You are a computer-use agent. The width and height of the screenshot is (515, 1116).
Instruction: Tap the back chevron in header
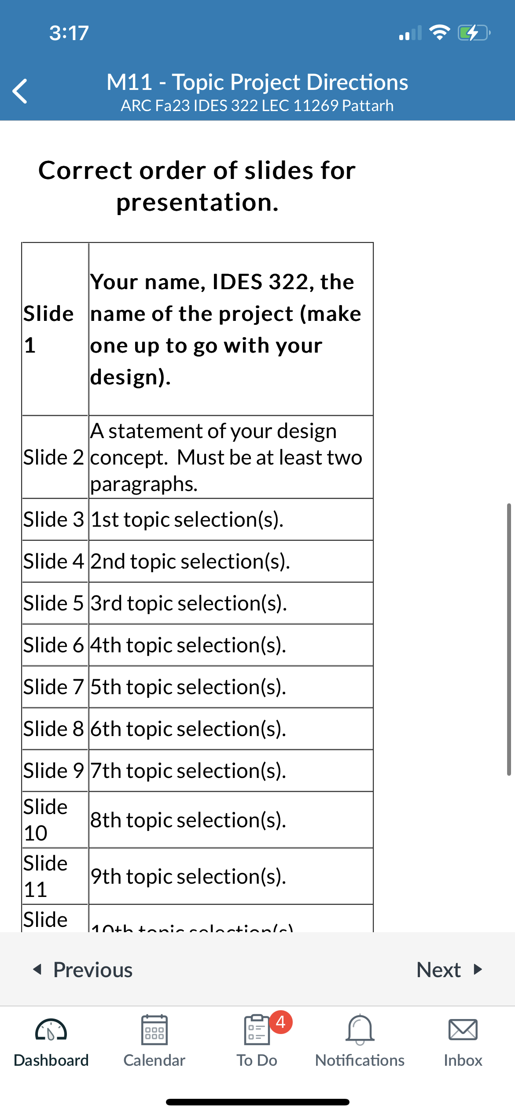point(20,91)
